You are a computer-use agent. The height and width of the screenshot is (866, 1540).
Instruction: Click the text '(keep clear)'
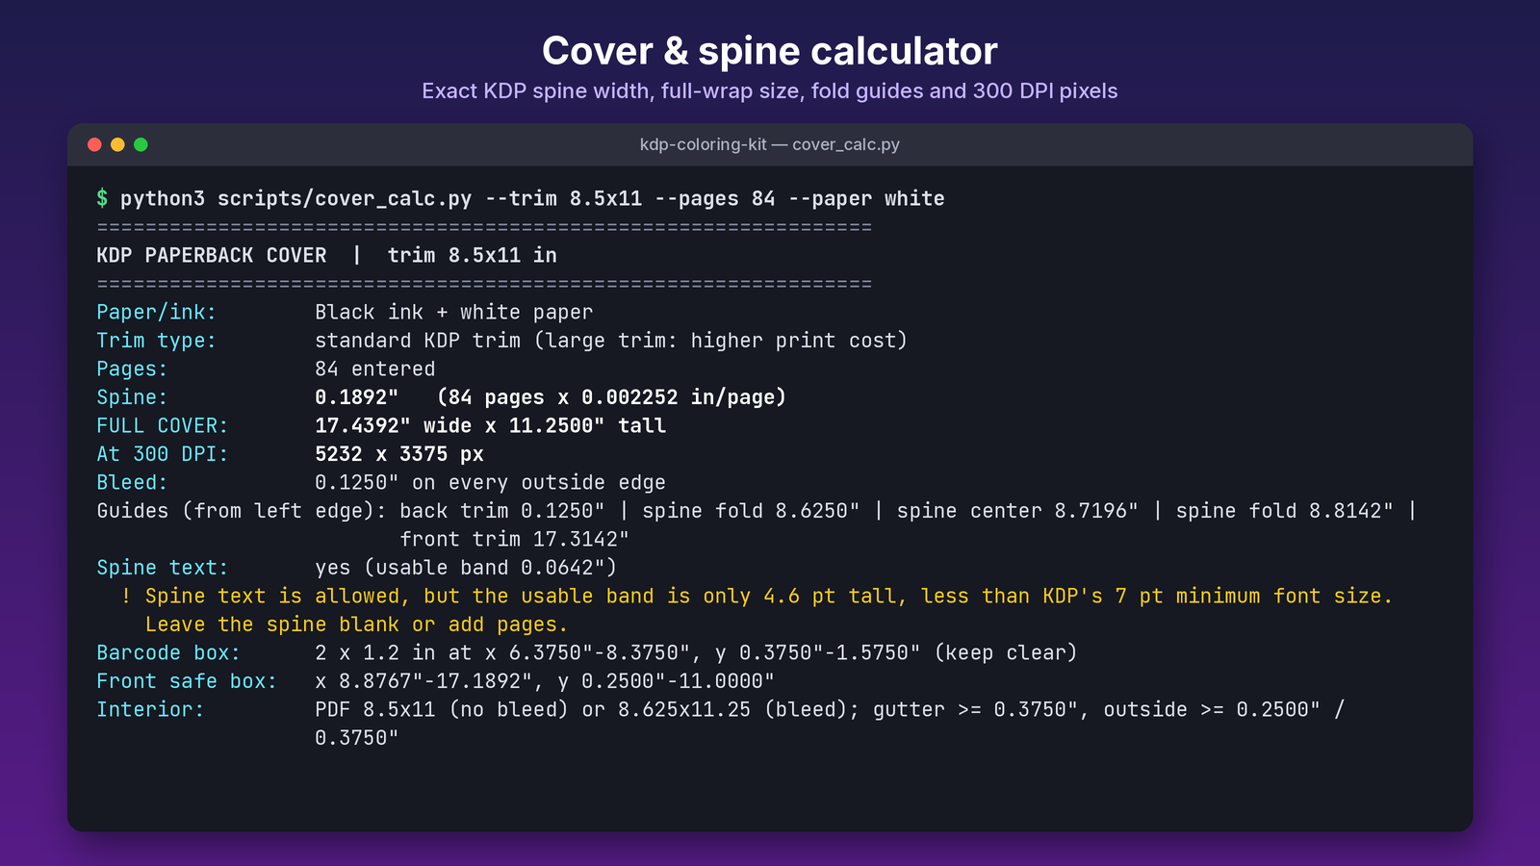(x=1006, y=653)
